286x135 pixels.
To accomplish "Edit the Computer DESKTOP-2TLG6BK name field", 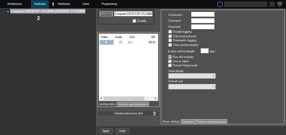I will 133,14.
